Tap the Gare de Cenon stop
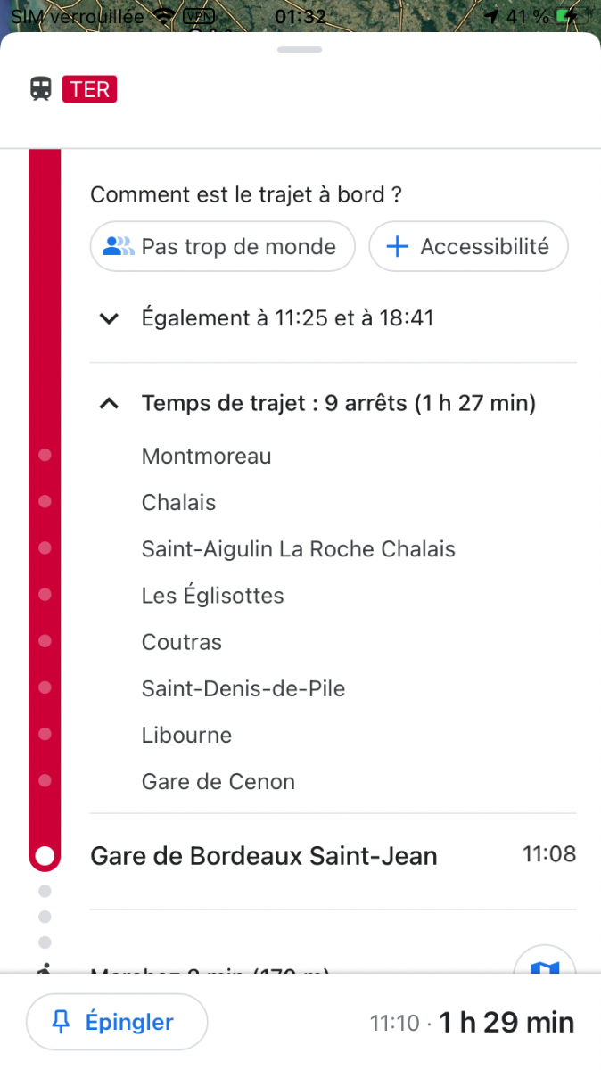This screenshot has height=1070, width=601. tap(218, 782)
